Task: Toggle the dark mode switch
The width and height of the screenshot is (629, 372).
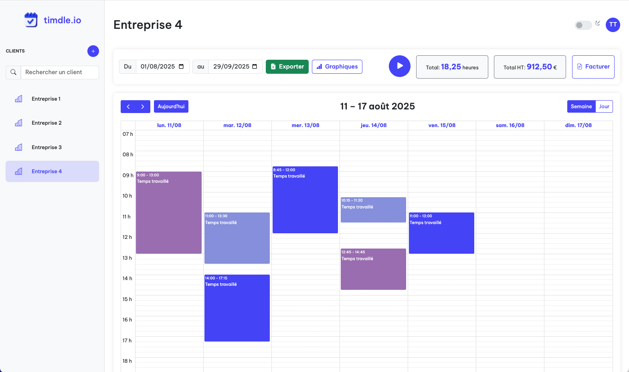Action: point(583,25)
